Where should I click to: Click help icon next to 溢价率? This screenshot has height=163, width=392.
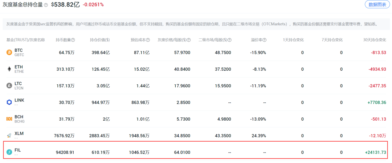[x=265, y=40]
